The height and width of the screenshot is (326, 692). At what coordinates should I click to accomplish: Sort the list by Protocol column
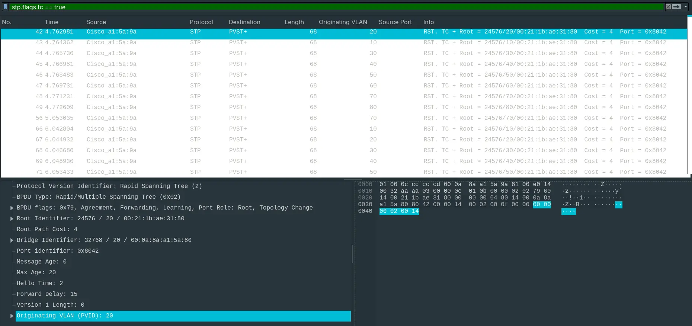point(201,22)
